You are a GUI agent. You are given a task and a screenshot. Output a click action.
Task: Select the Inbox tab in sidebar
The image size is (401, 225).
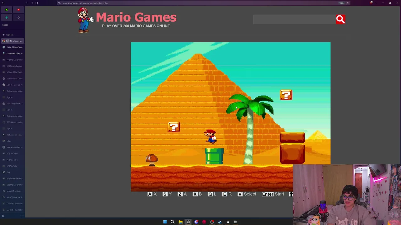(13, 141)
